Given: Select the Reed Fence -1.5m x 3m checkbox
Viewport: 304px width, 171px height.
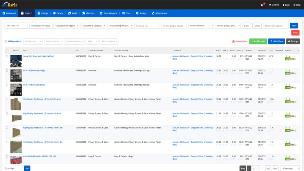Looking at the screenshot, I should (x=7, y=128).
